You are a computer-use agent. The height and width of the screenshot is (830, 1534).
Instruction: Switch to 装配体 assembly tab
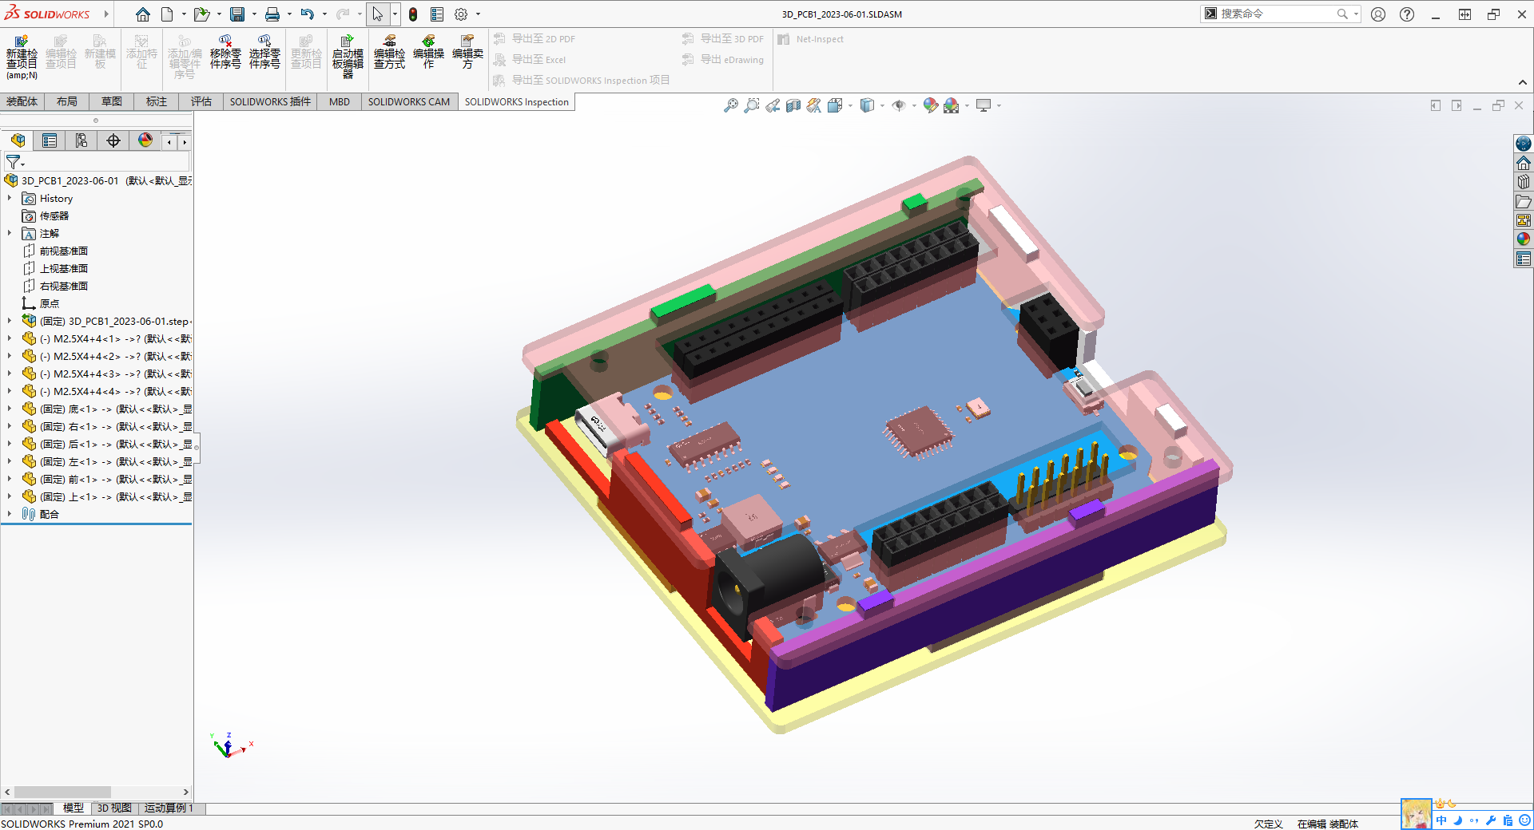[x=22, y=101]
